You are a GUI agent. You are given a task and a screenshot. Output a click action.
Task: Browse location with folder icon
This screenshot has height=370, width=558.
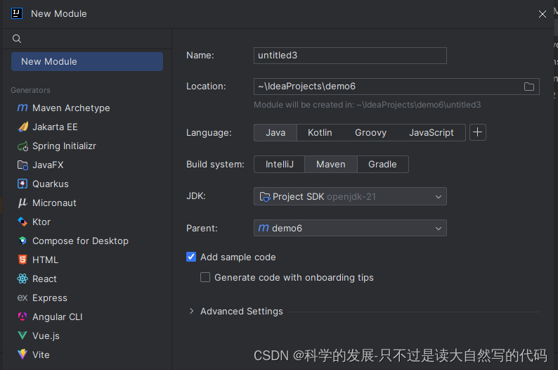point(528,87)
